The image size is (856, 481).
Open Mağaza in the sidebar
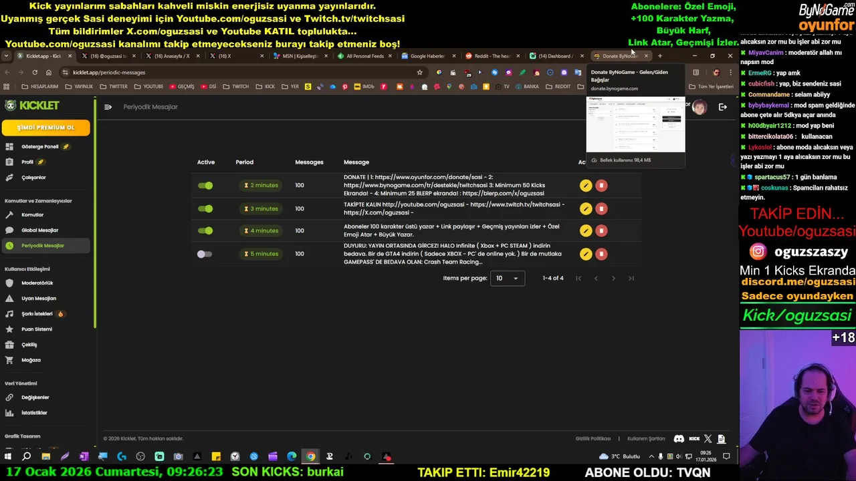tap(45, 360)
